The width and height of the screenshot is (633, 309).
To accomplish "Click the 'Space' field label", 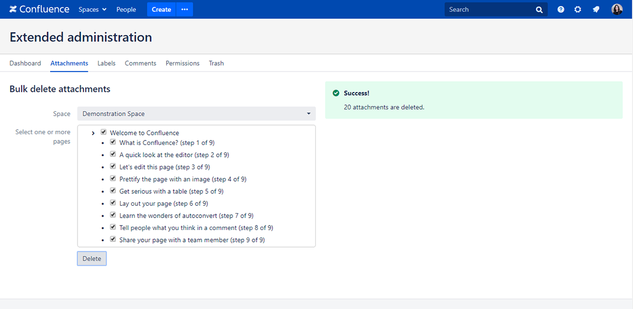I will coord(62,114).
